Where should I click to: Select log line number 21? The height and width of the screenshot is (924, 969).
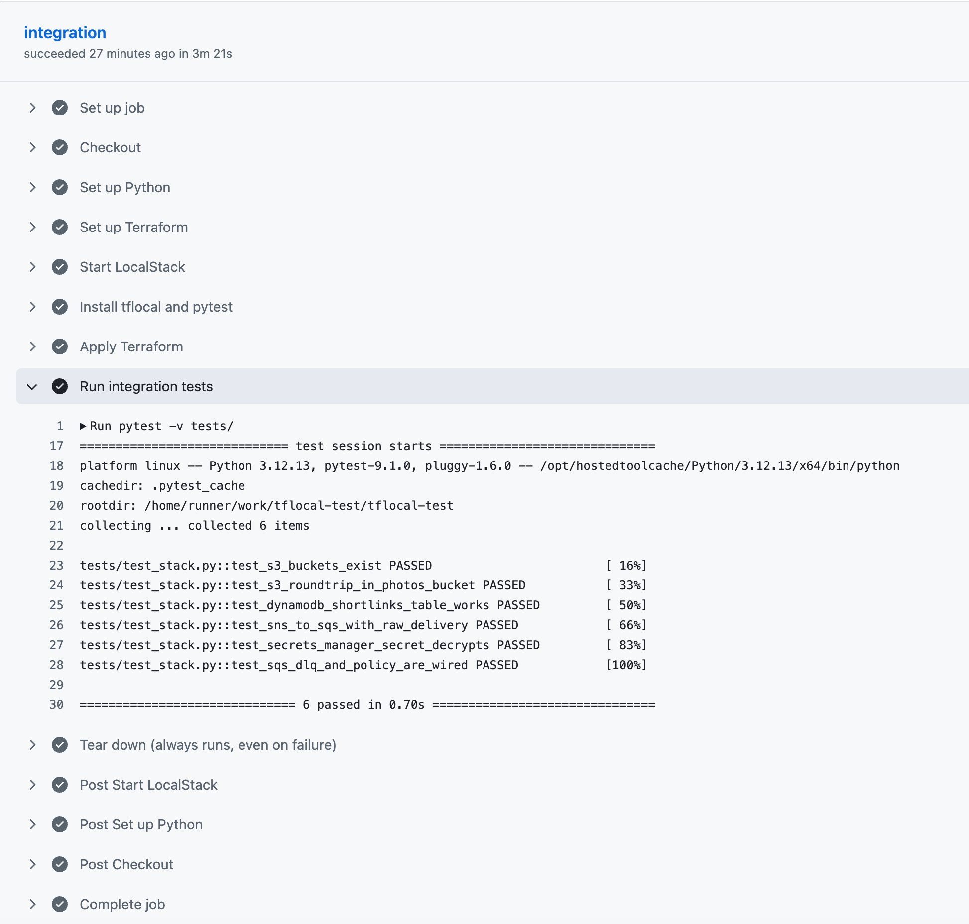56,526
